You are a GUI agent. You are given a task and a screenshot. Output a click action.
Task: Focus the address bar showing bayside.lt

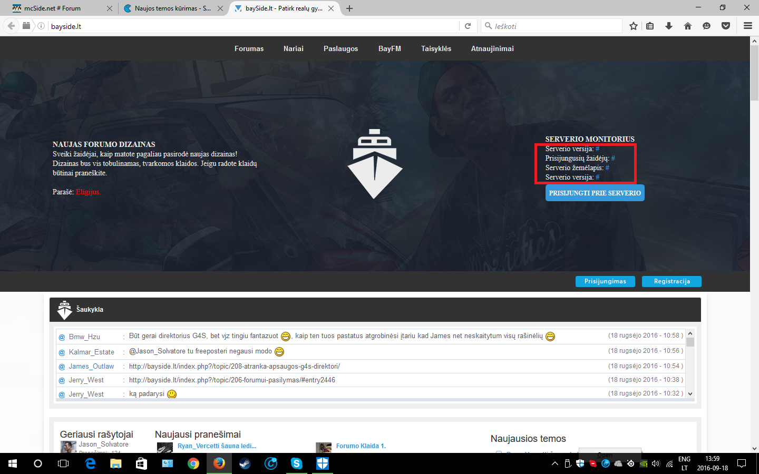pyautogui.click(x=253, y=26)
